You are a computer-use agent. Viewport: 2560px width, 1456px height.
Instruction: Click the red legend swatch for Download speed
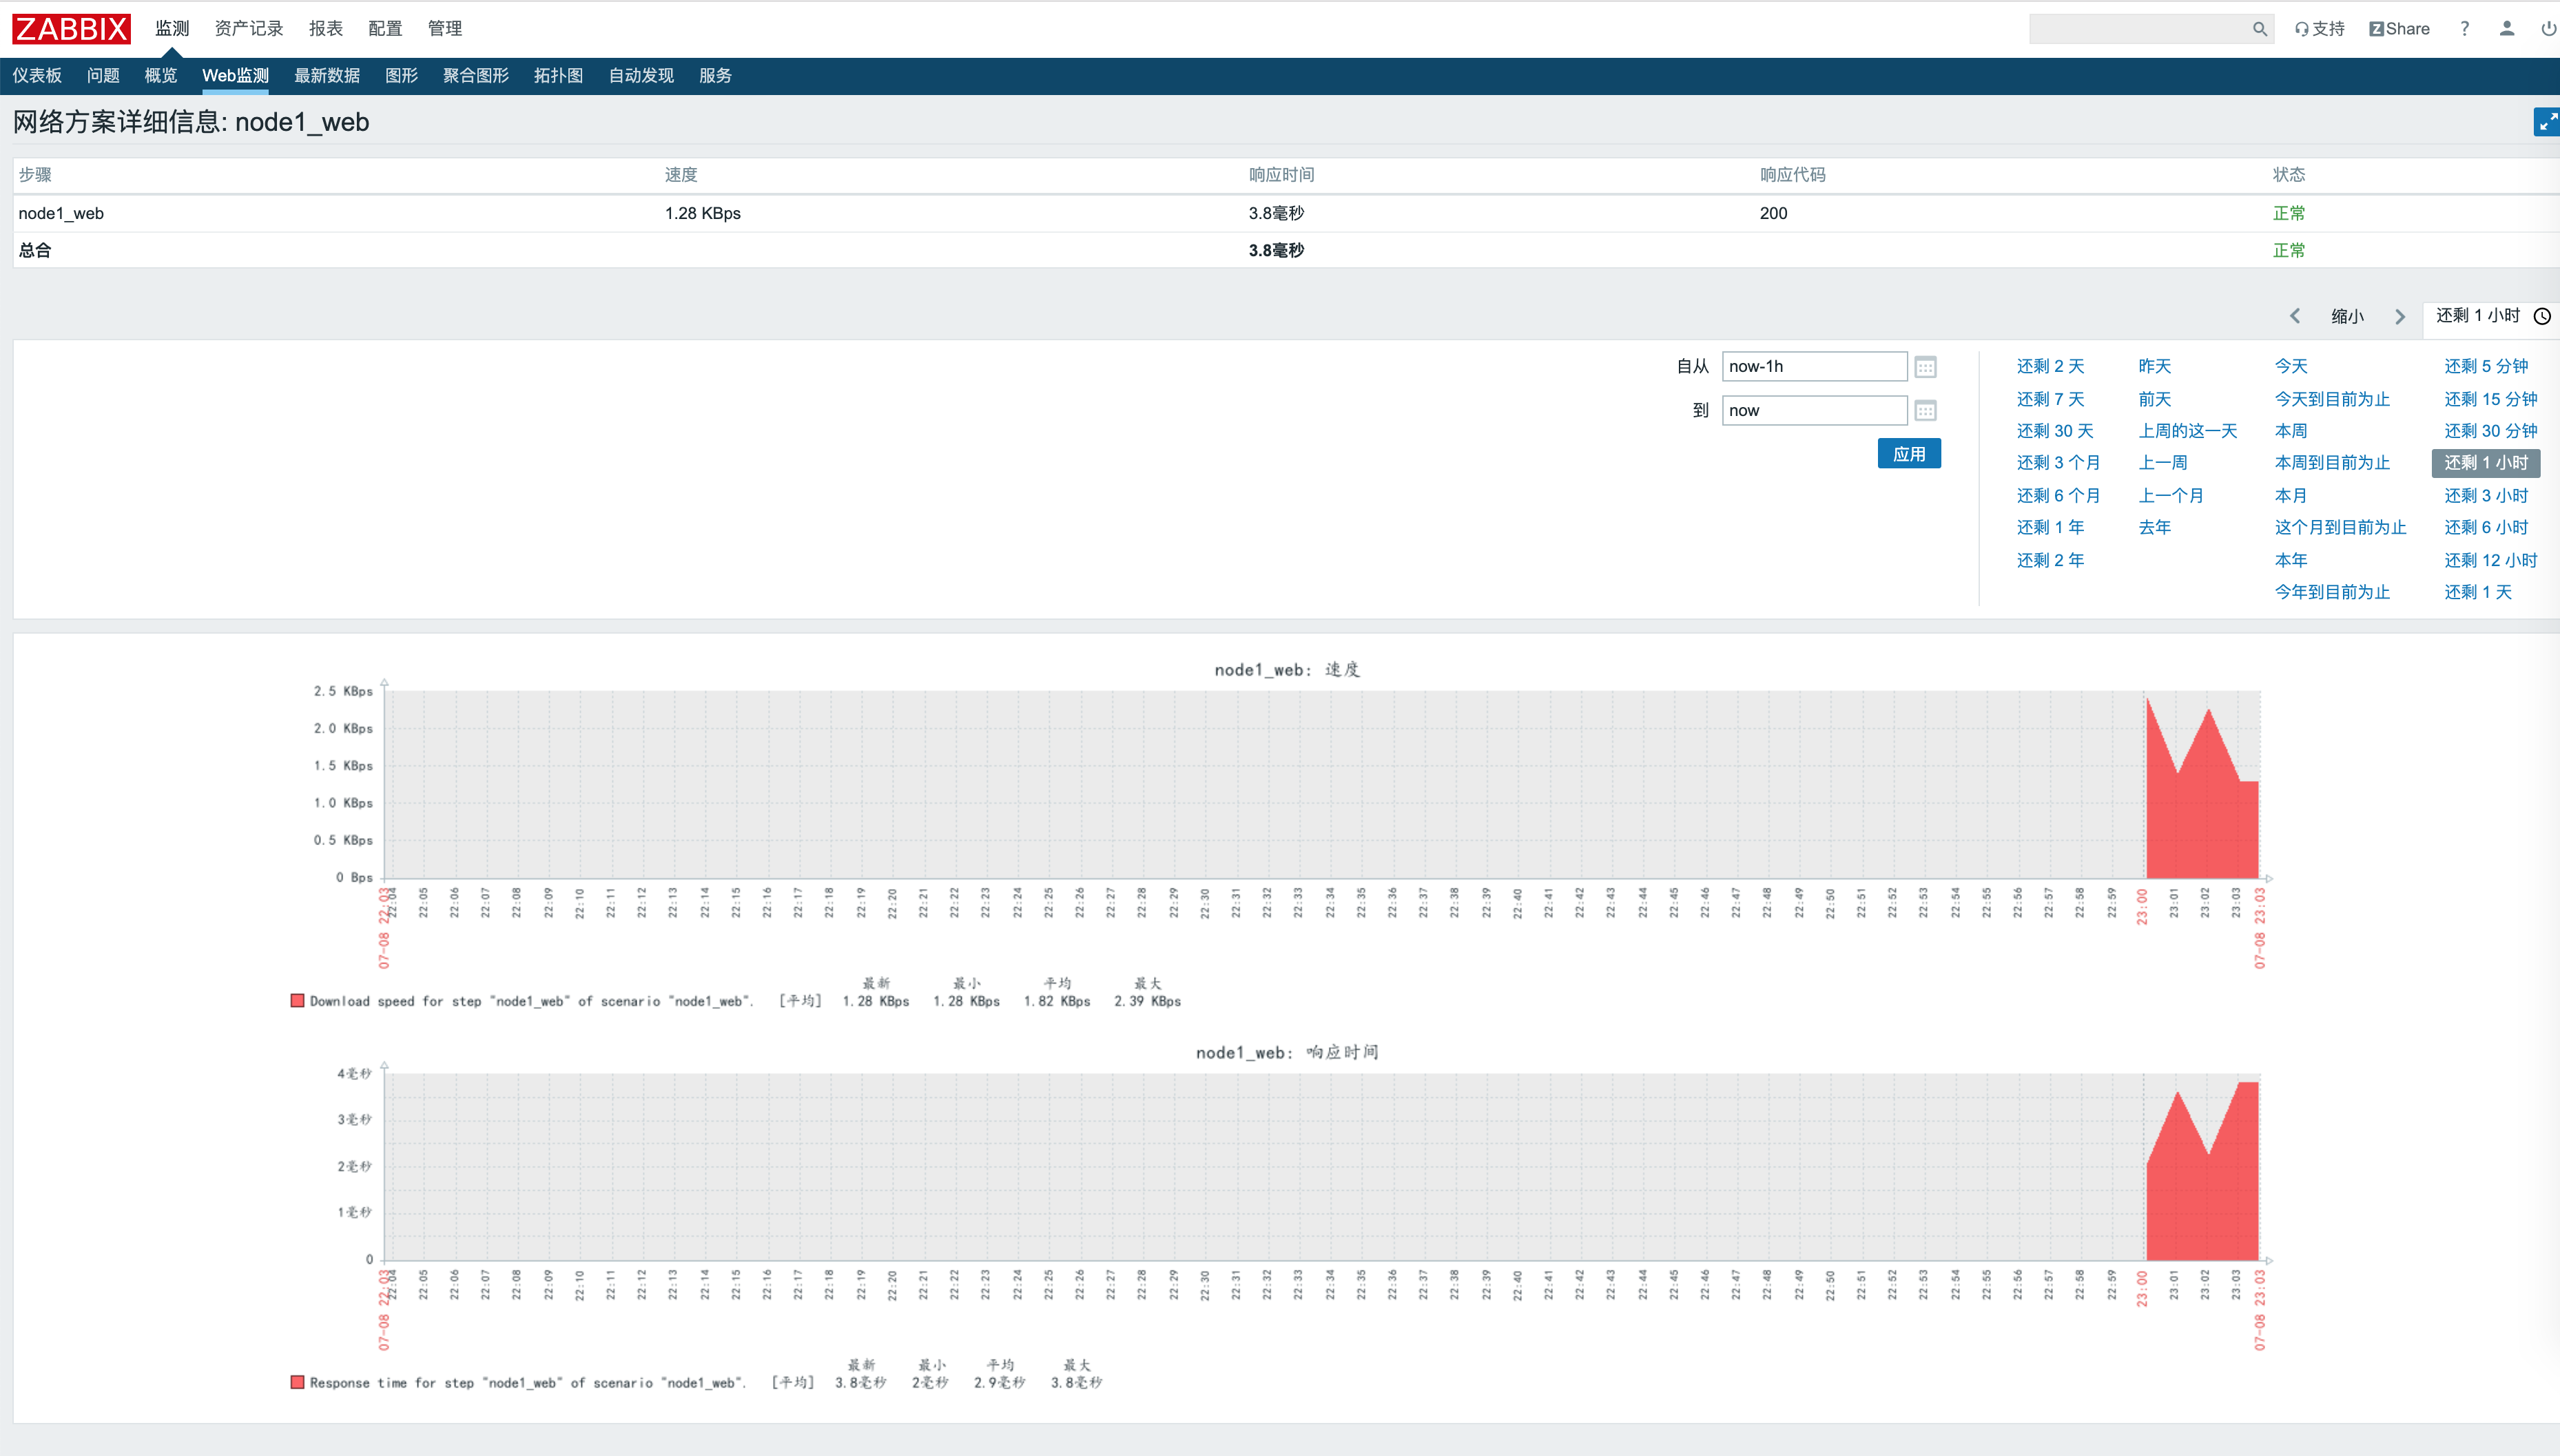297,999
